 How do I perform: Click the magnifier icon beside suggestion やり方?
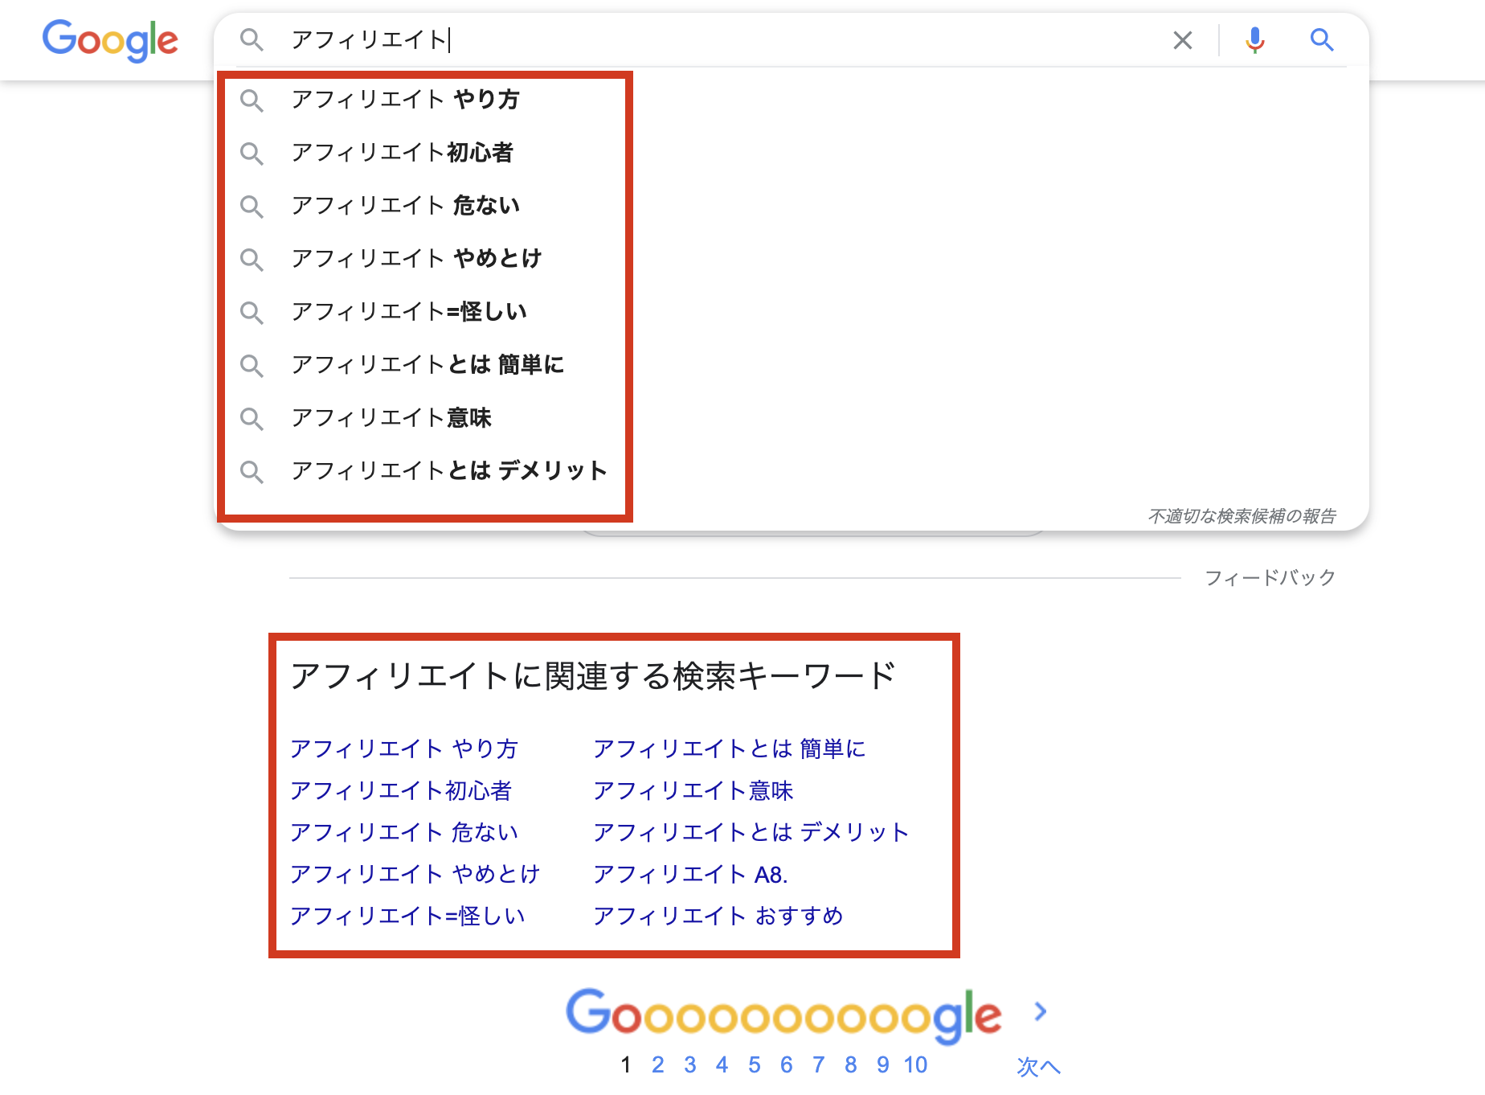[252, 100]
